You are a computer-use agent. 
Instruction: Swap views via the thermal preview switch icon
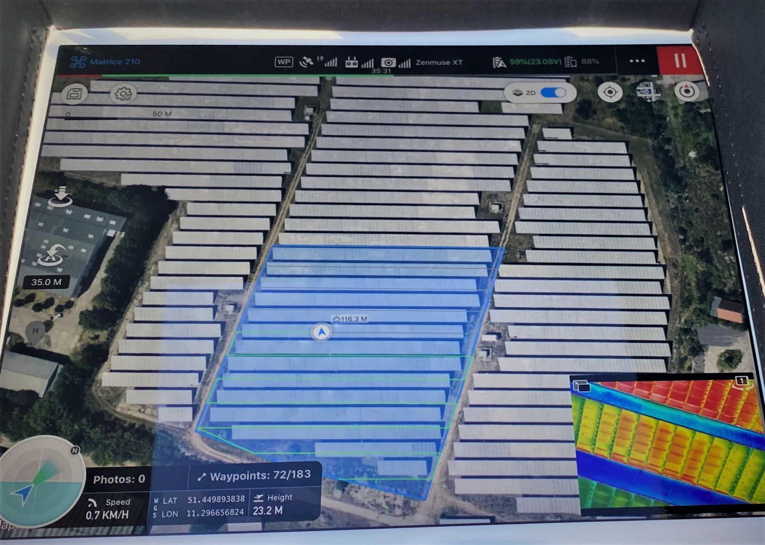click(581, 386)
